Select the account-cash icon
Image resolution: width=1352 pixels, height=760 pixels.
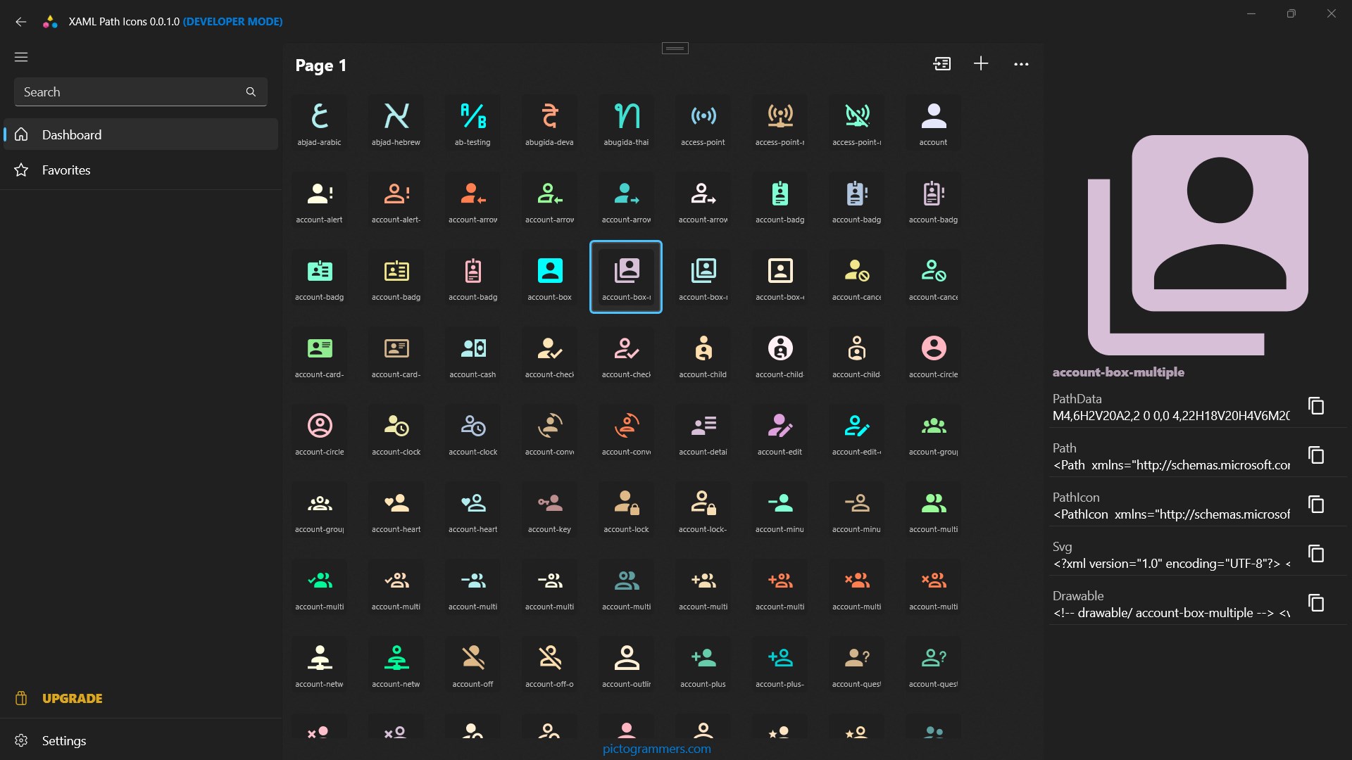click(472, 355)
